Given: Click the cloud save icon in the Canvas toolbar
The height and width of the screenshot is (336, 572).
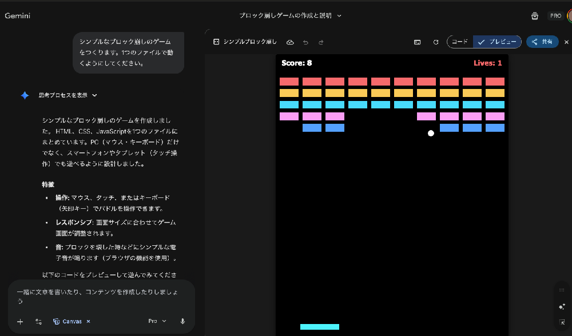Looking at the screenshot, I should tap(290, 42).
